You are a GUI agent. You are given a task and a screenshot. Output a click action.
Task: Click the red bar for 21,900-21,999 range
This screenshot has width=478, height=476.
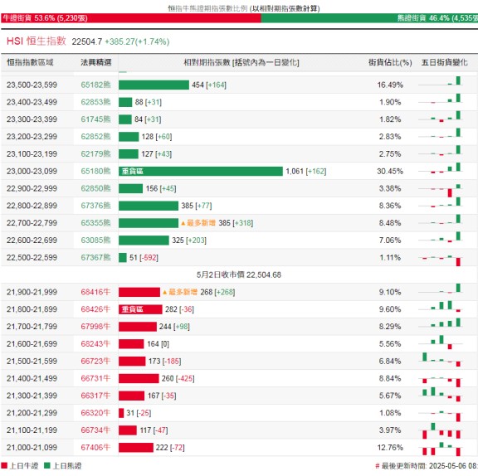139,292
